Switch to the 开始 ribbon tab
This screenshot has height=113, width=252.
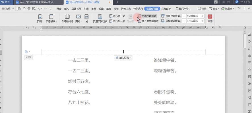point(59,9)
